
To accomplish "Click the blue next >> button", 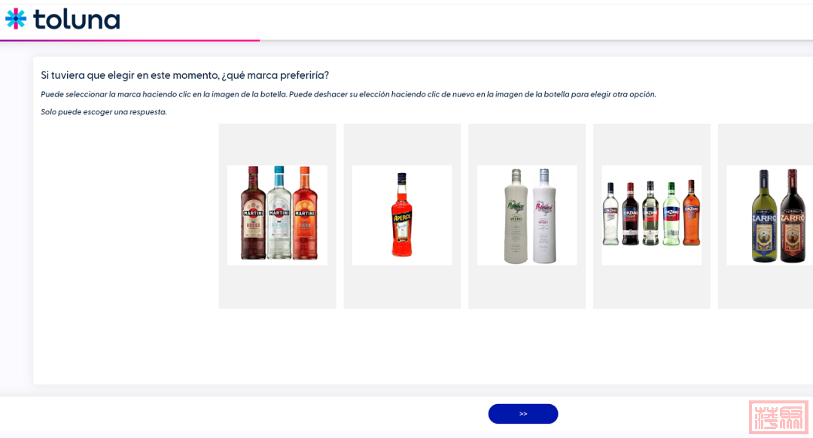I will coord(523,414).
